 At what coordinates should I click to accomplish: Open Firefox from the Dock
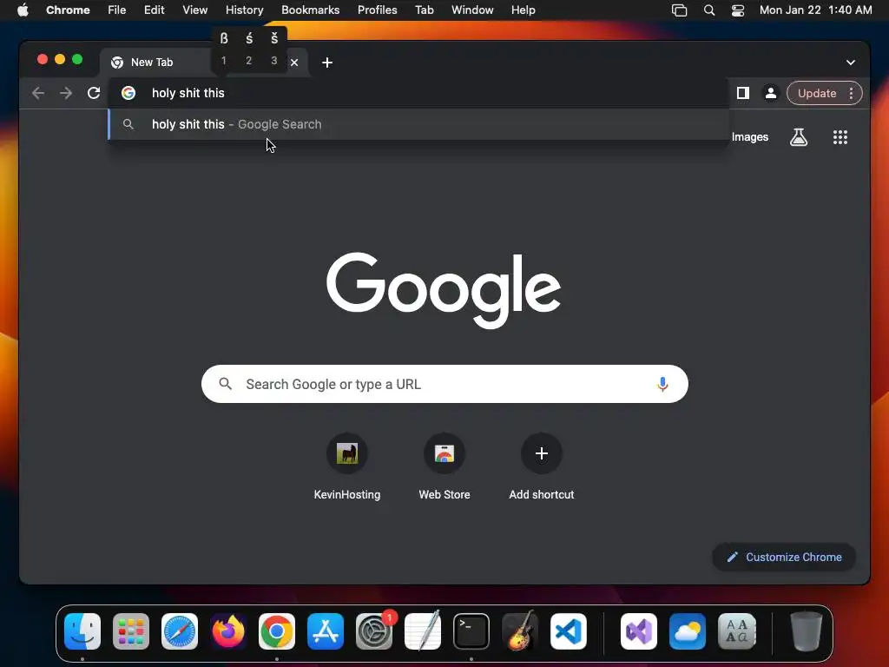click(228, 631)
